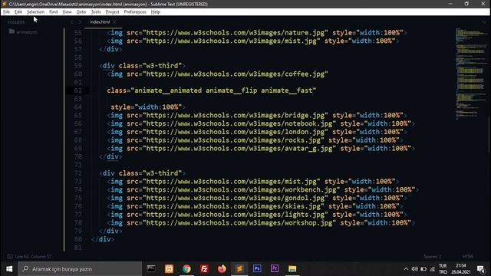Open tab list dropdown at top right
The height and width of the screenshot is (276, 491).
click(484, 22)
